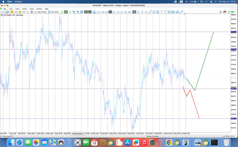
Task: Expand the chart templates dropdown
Action: [9, 12]
